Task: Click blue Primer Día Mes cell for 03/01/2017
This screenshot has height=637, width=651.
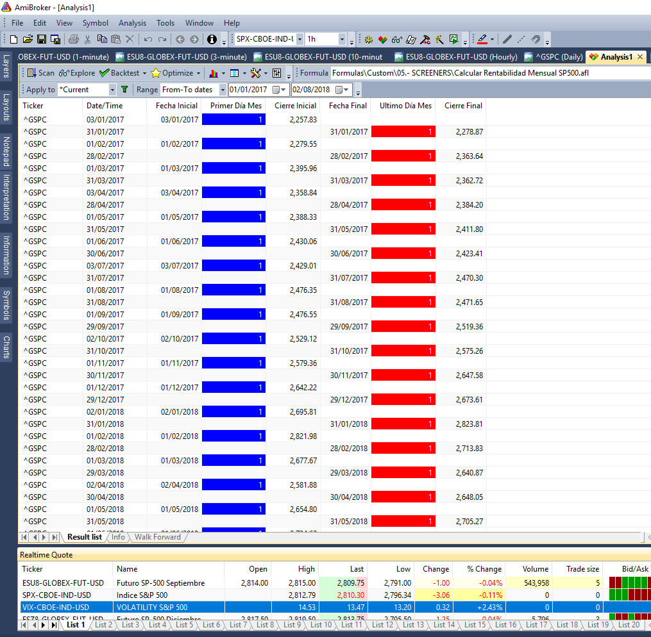Action: pos(233,119)
